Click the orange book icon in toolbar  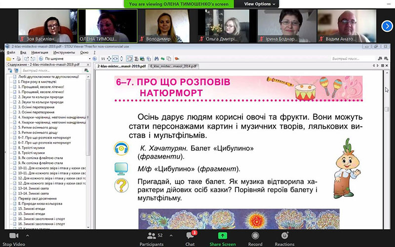coord(177,59)
